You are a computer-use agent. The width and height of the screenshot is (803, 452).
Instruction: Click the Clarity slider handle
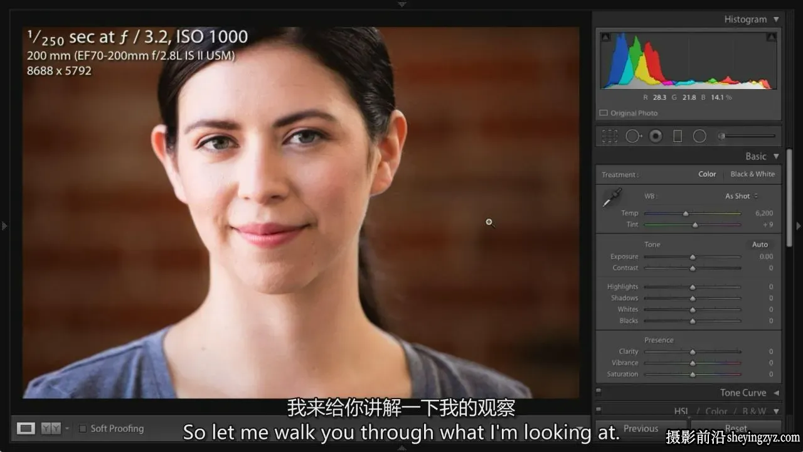693,352
